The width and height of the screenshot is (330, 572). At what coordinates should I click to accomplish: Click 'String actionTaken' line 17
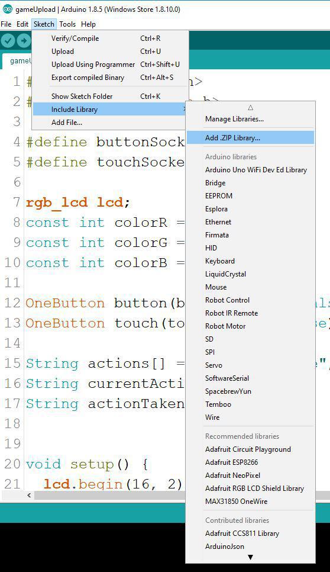(x=105, y=404)
